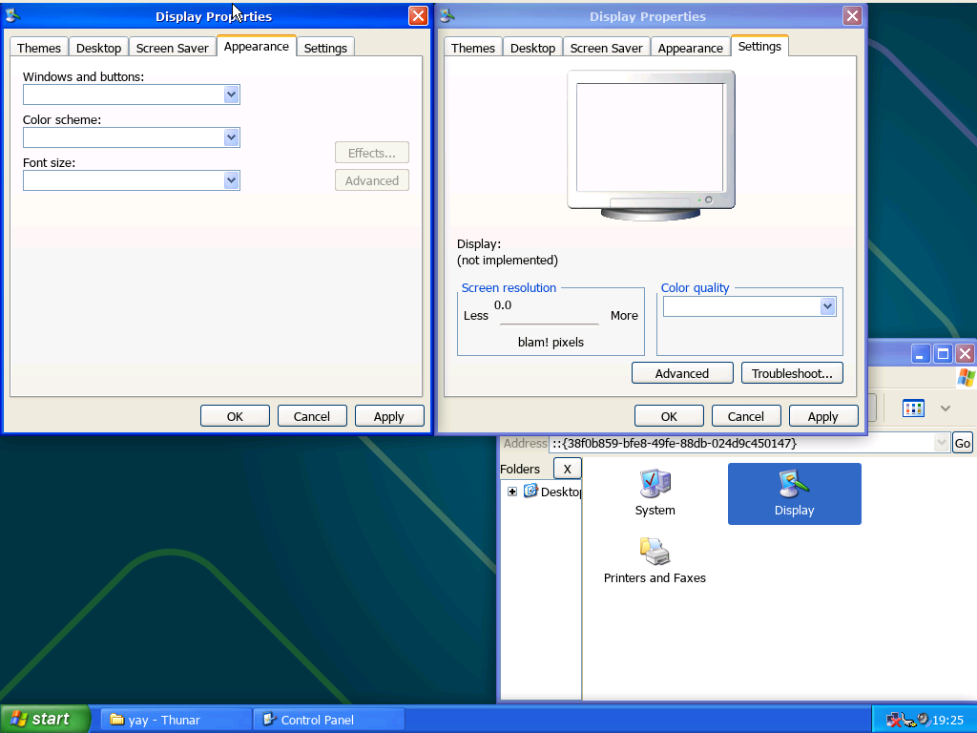Select the Display icon in Control Panel
977x733 pixels.
(794, 492)
